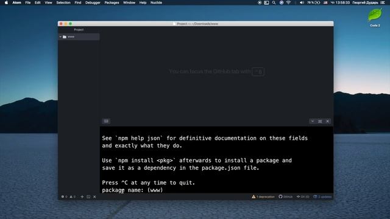Maximize the terminal panel
Viewport: 390px width, 219px height.
click(x=320, y=121)
